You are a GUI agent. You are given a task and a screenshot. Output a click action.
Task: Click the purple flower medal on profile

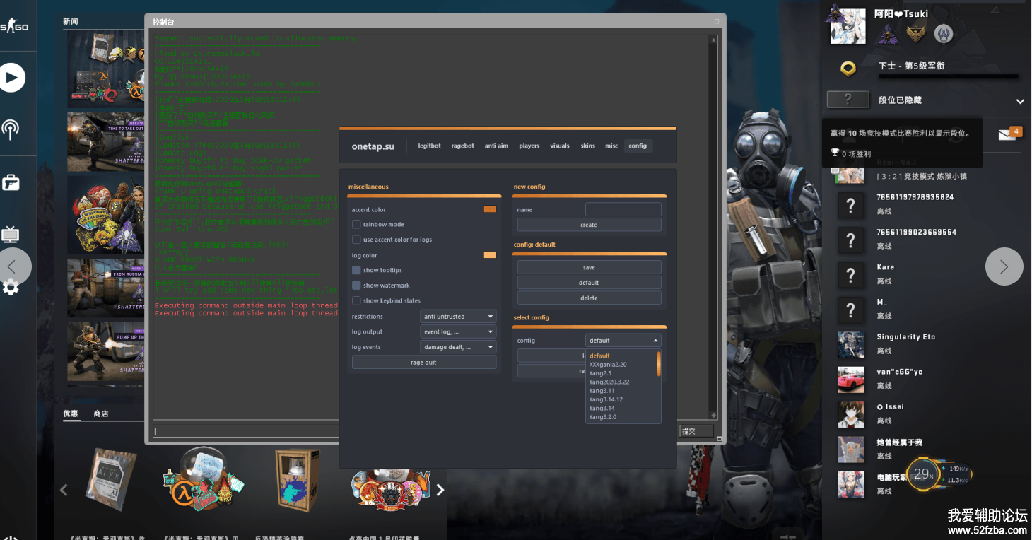[887, 33]
